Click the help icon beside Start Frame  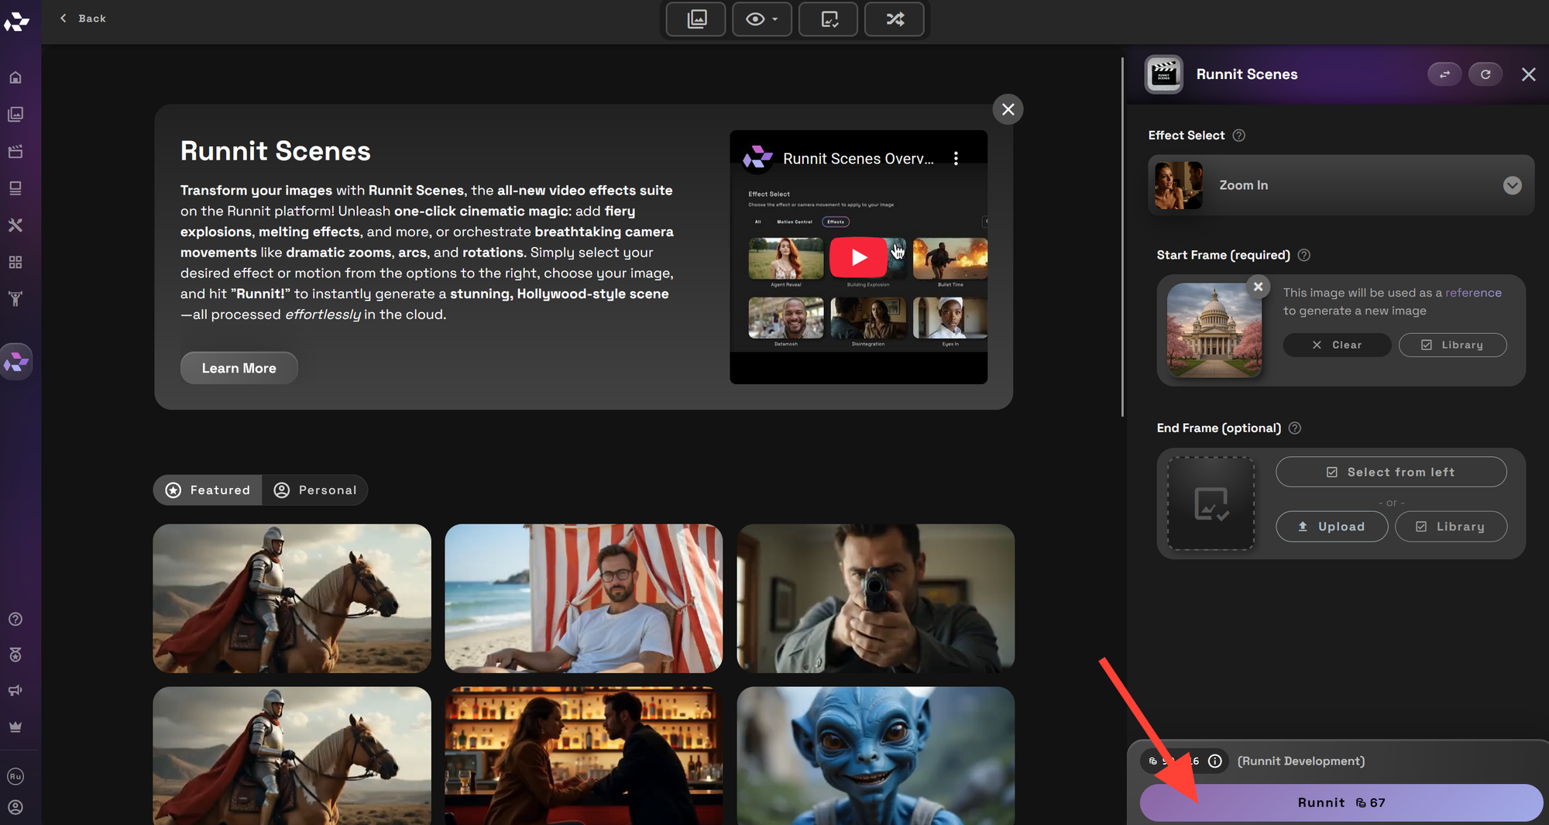pyautogui.click(x=1303, y=255)
